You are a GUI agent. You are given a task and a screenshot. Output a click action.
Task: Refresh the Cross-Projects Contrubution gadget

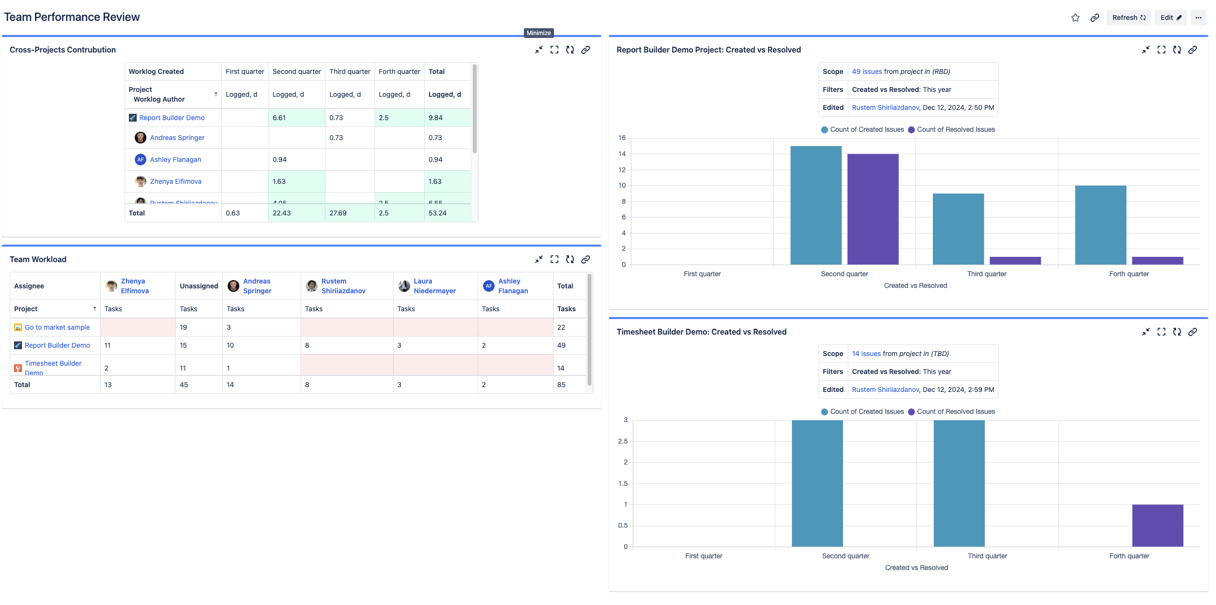[x=570, y=50]
